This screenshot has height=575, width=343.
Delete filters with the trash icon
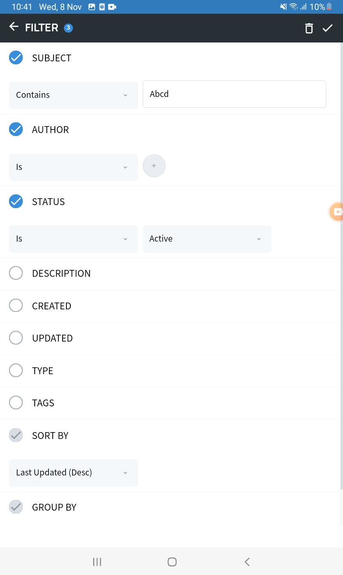pos(309,28)
